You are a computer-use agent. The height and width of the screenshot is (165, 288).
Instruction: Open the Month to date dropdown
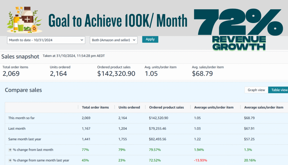coord(46,40)
